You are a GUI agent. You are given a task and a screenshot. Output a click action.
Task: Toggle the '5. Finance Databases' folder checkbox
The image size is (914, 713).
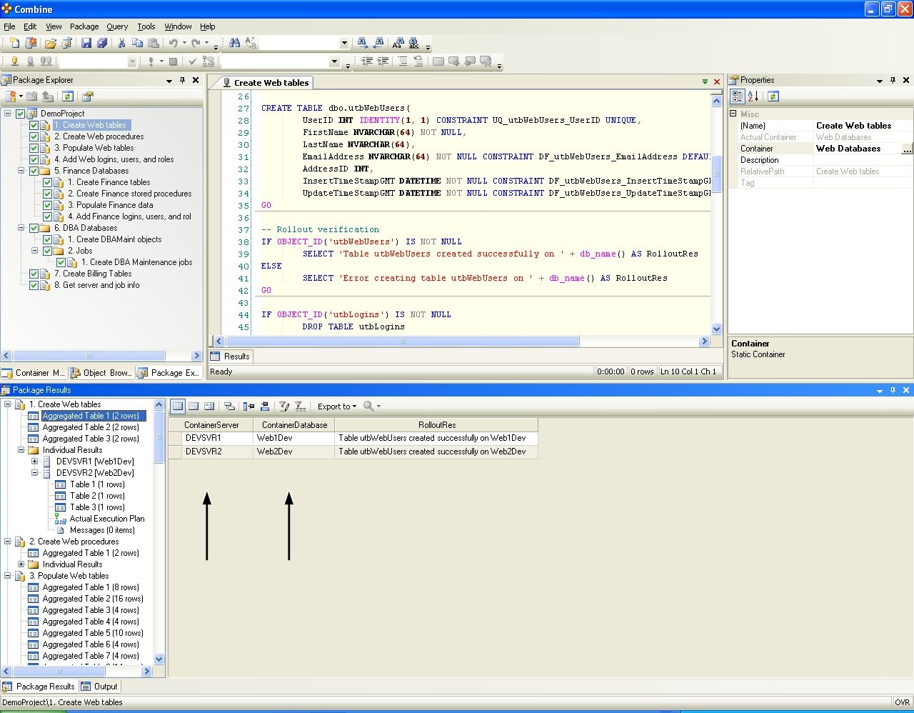(x=34, y=171)
